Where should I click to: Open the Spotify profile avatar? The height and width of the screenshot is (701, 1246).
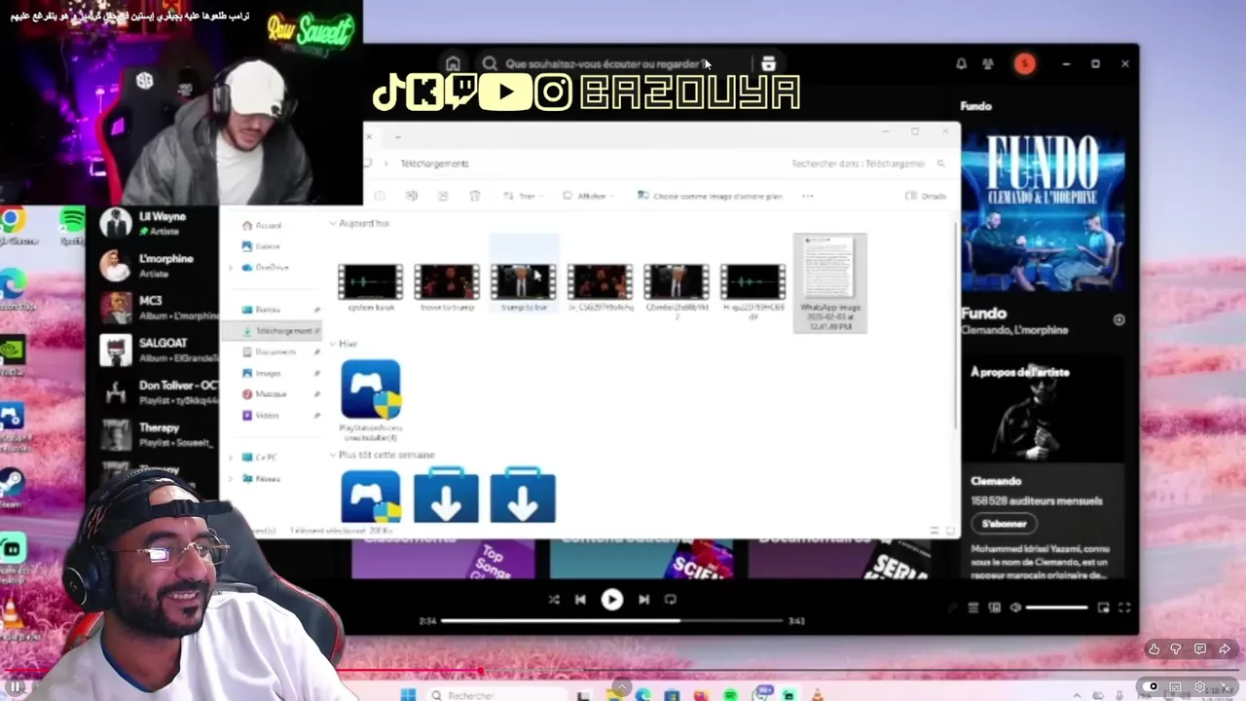[x=1024, y=63]
